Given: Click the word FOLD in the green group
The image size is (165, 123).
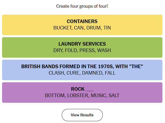Looking at the screenshot, I should (71, 50).
